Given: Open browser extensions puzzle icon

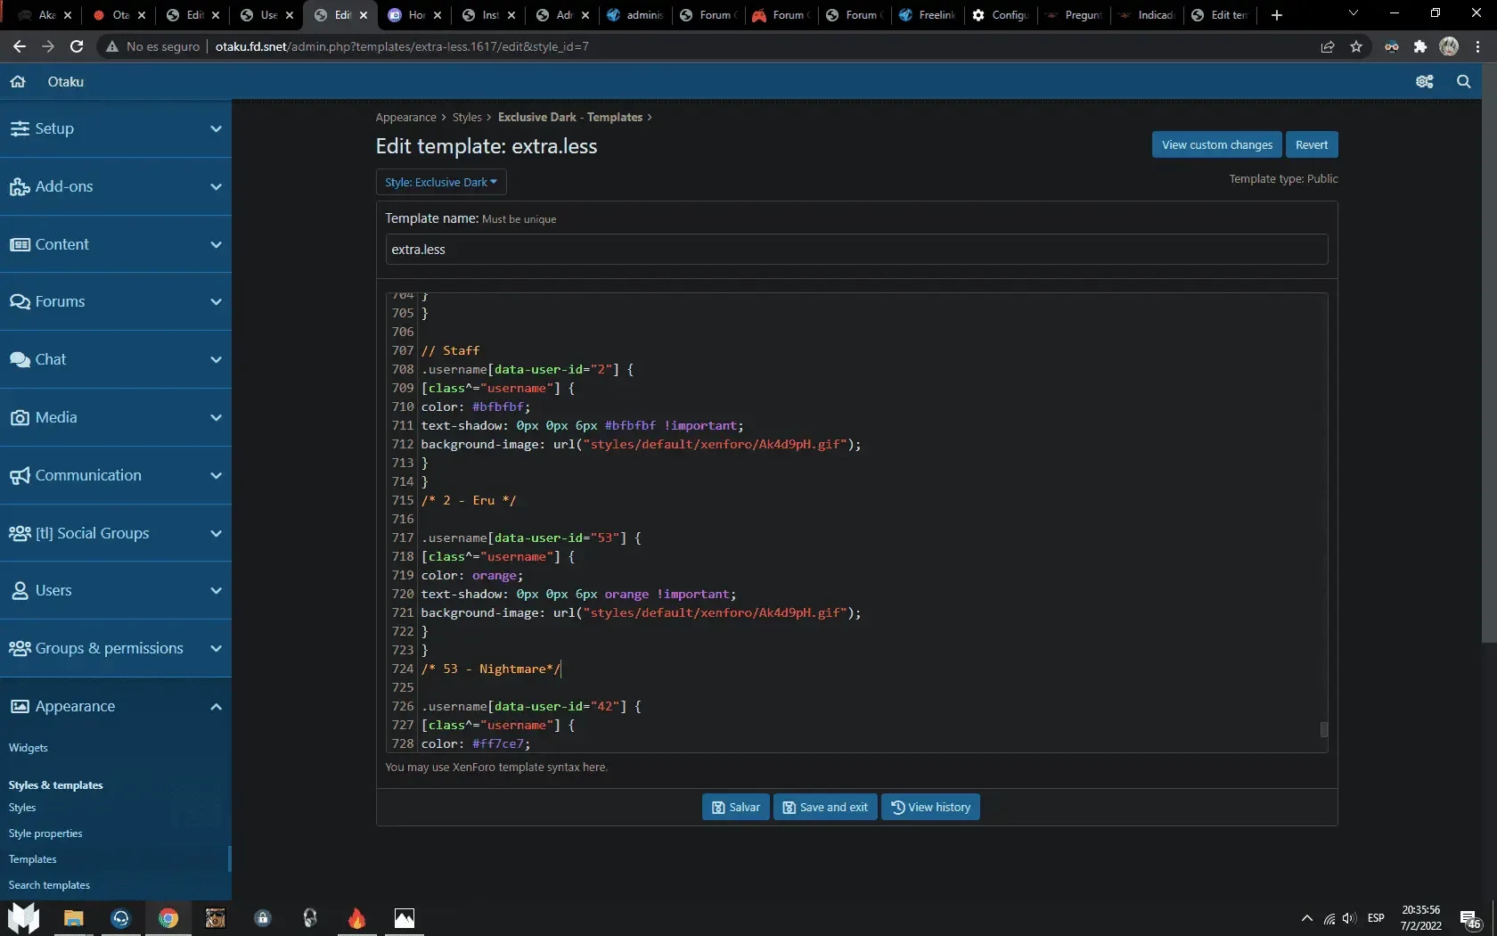Looking at the screenshot, I should tap(1420, 46).
